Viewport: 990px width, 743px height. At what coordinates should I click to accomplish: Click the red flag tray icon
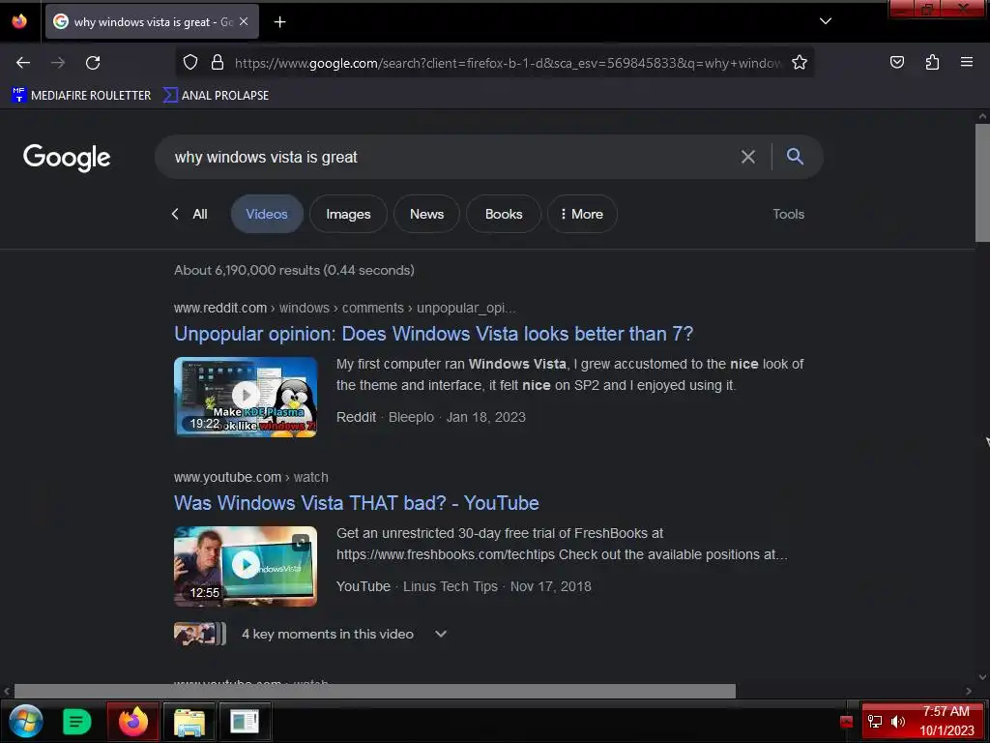847,722
